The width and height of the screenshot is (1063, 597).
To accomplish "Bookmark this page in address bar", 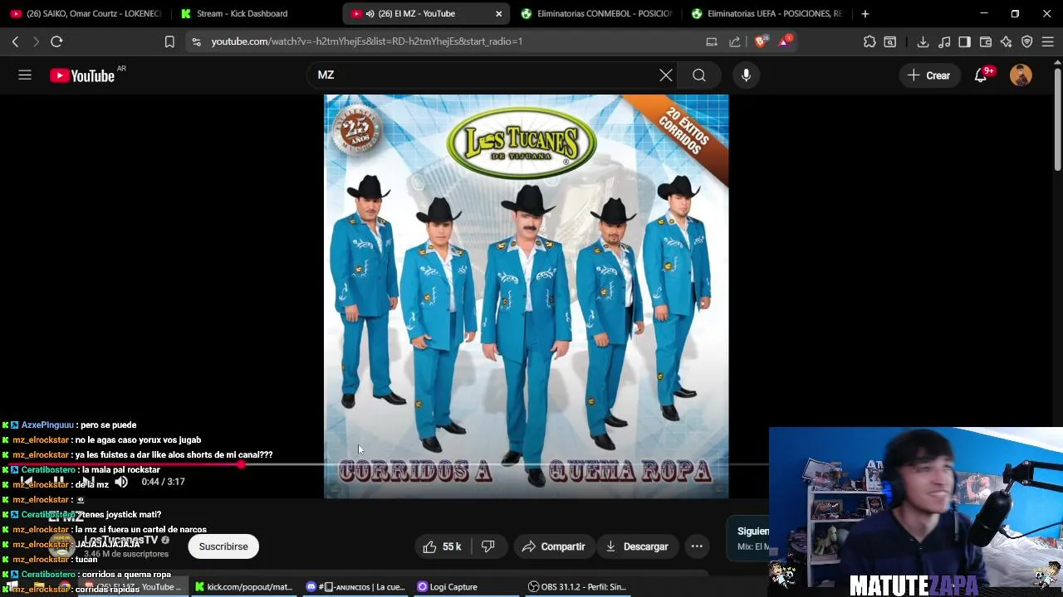I will coord(169,41).
